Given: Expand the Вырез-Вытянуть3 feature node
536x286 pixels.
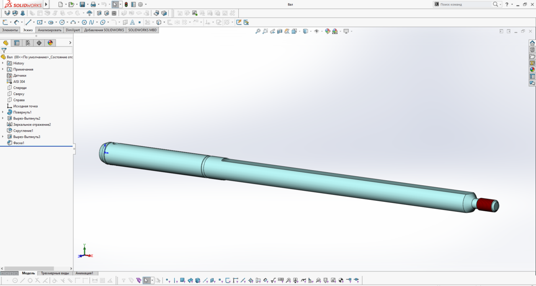Looking at the screenshot, I should pyautogui.click(x=3, y=137).
